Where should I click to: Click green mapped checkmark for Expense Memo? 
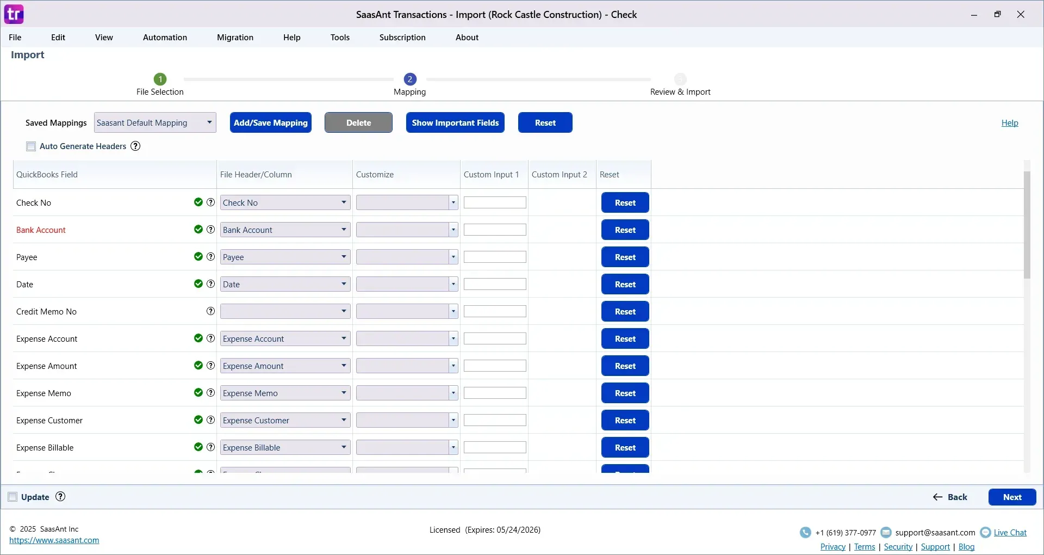click(x=198, y=393)
